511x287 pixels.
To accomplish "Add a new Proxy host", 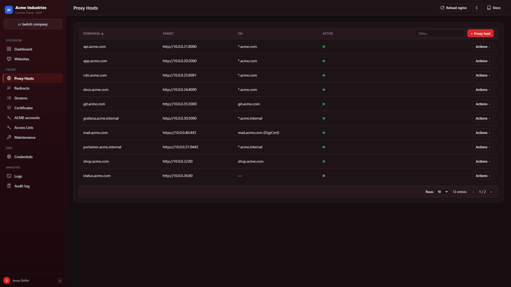I will pyautogui.click(x=480, y=33).
